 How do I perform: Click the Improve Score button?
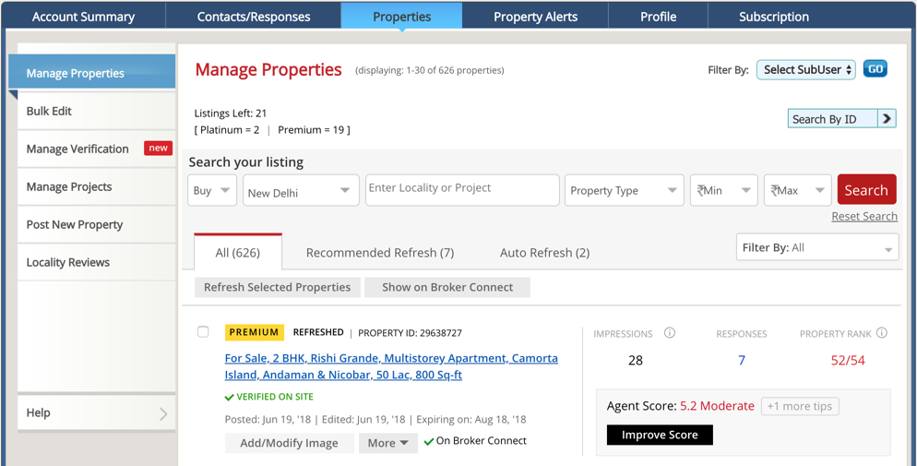(x=660, y=435)
